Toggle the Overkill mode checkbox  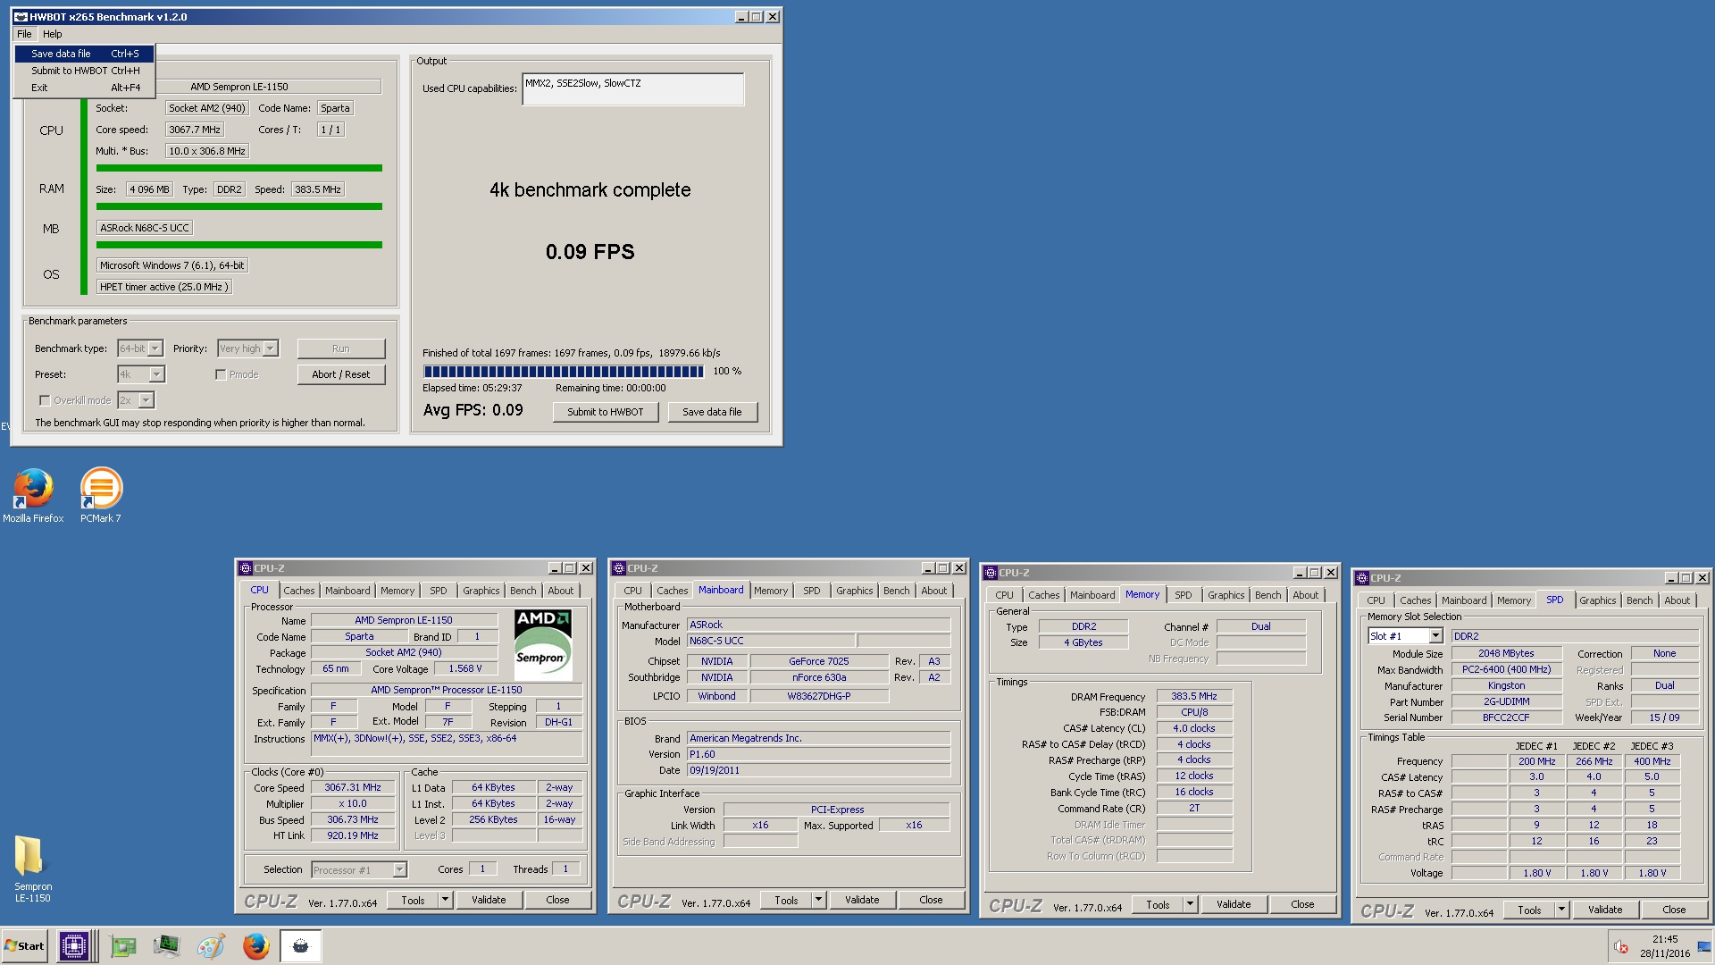pos(45,400)
